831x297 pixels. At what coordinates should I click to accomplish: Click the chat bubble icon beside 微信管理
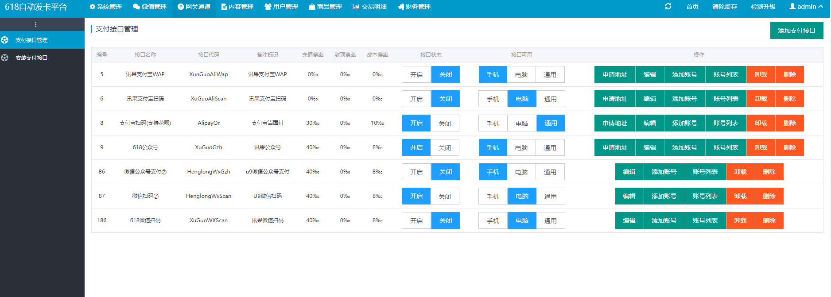[x=136, y=7]
